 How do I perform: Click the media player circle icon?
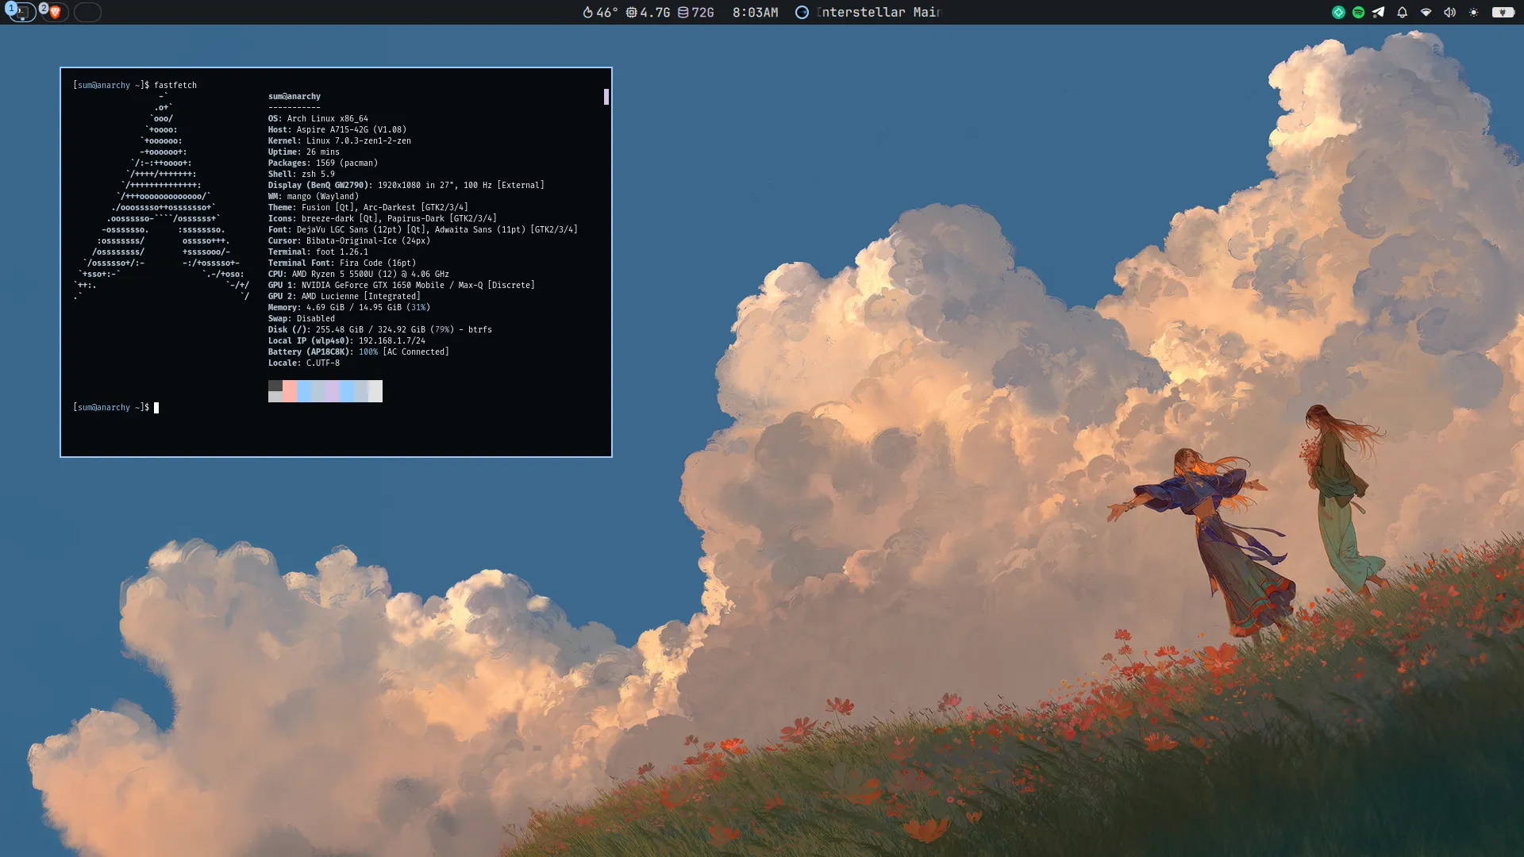tap(802, 12)
